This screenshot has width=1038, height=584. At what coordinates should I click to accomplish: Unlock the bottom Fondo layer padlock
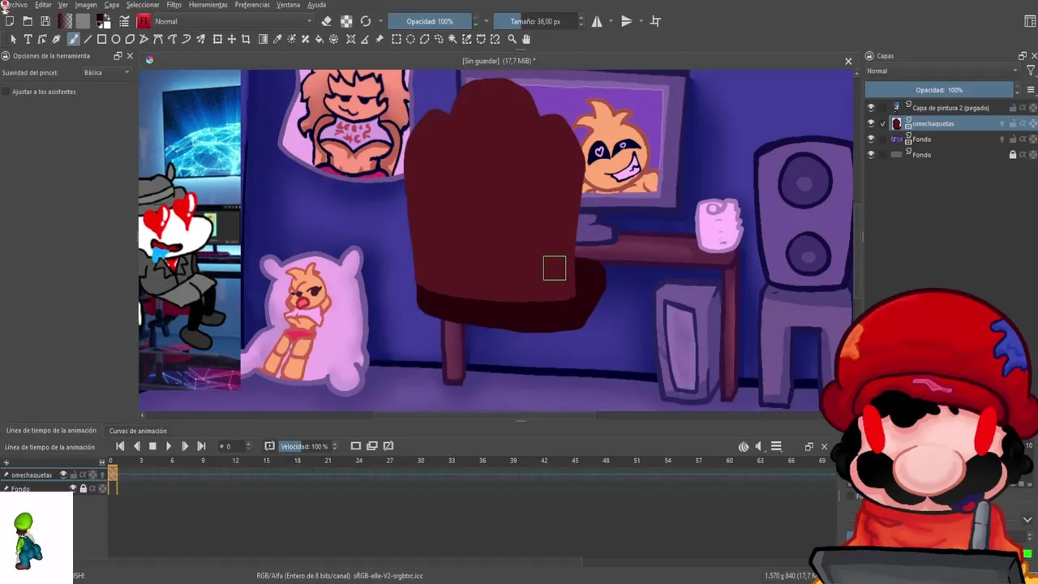click(x=1012, y=155)
